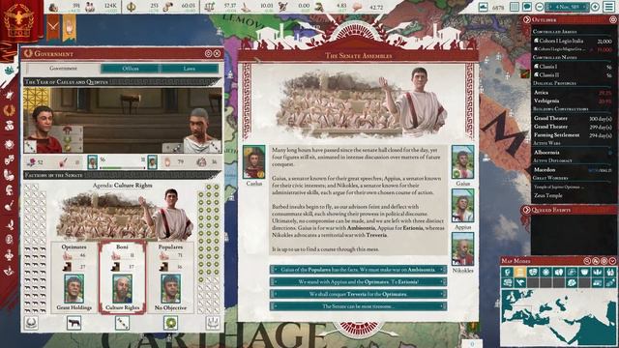The width and height of the screenshot is (619, 348).
Task: Collapse the Outliner panel arrow
Action: [526, 19]
